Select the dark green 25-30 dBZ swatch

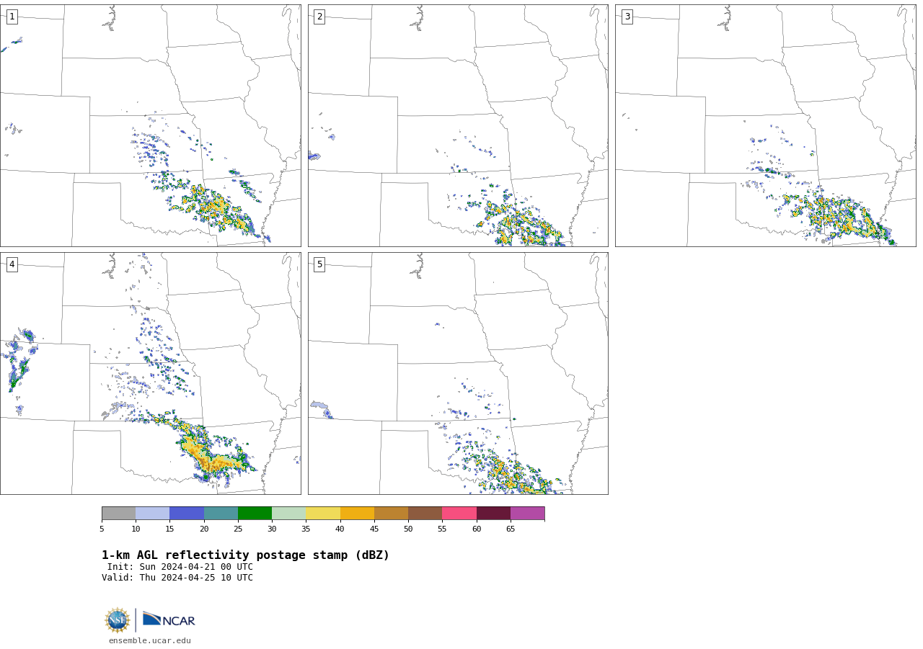coord(255,514)
